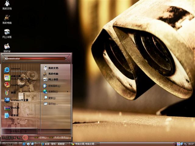Expand the 所有程序 all programs list

pos(18,131)
